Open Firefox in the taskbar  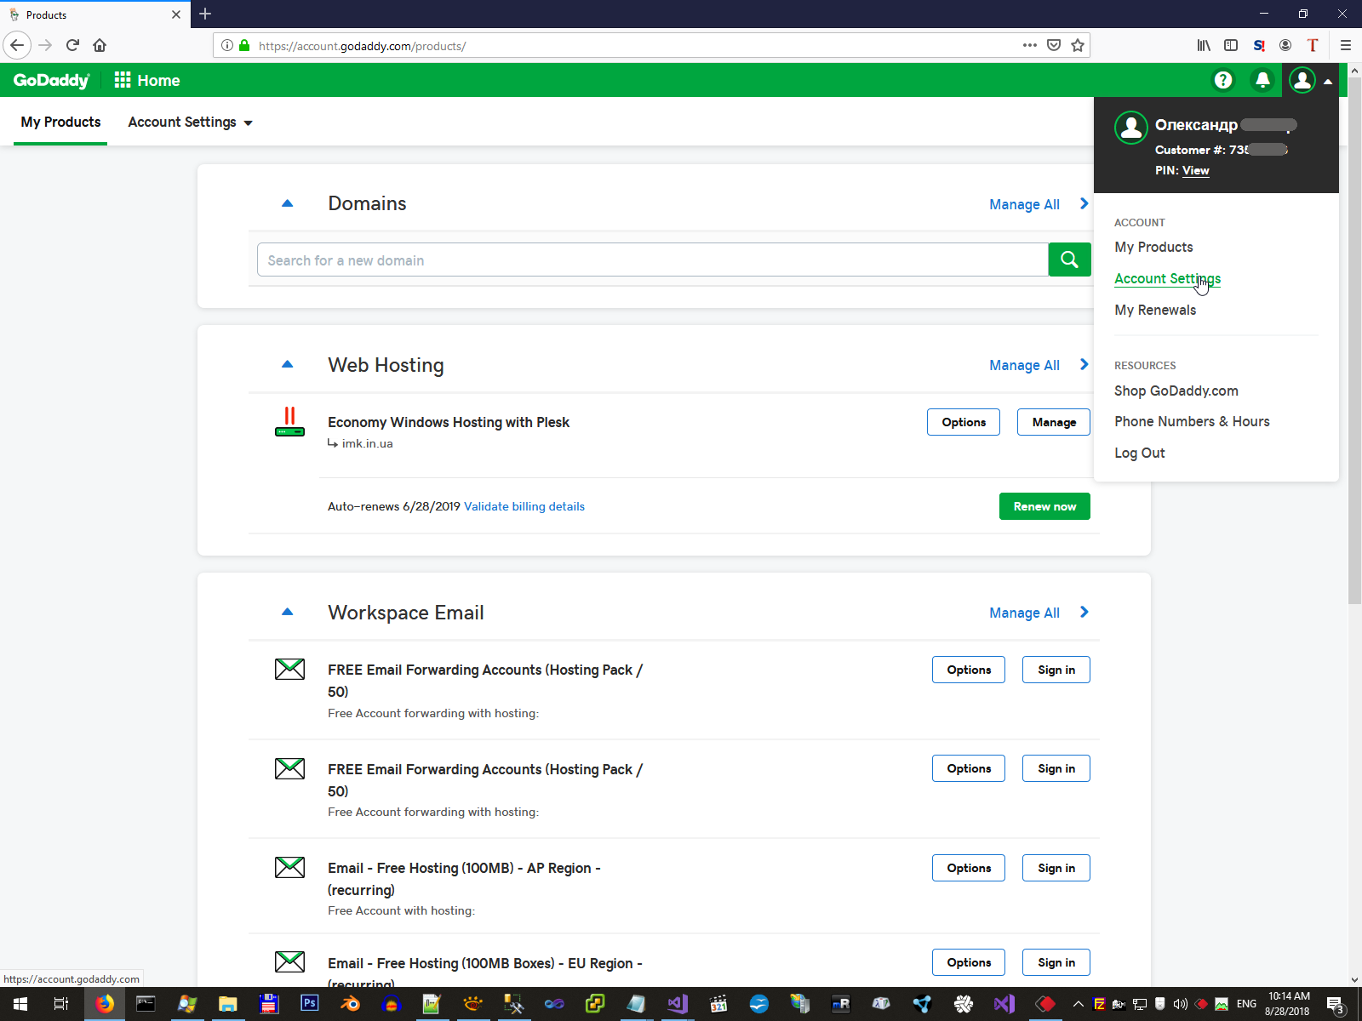[x=105, y=1004]
